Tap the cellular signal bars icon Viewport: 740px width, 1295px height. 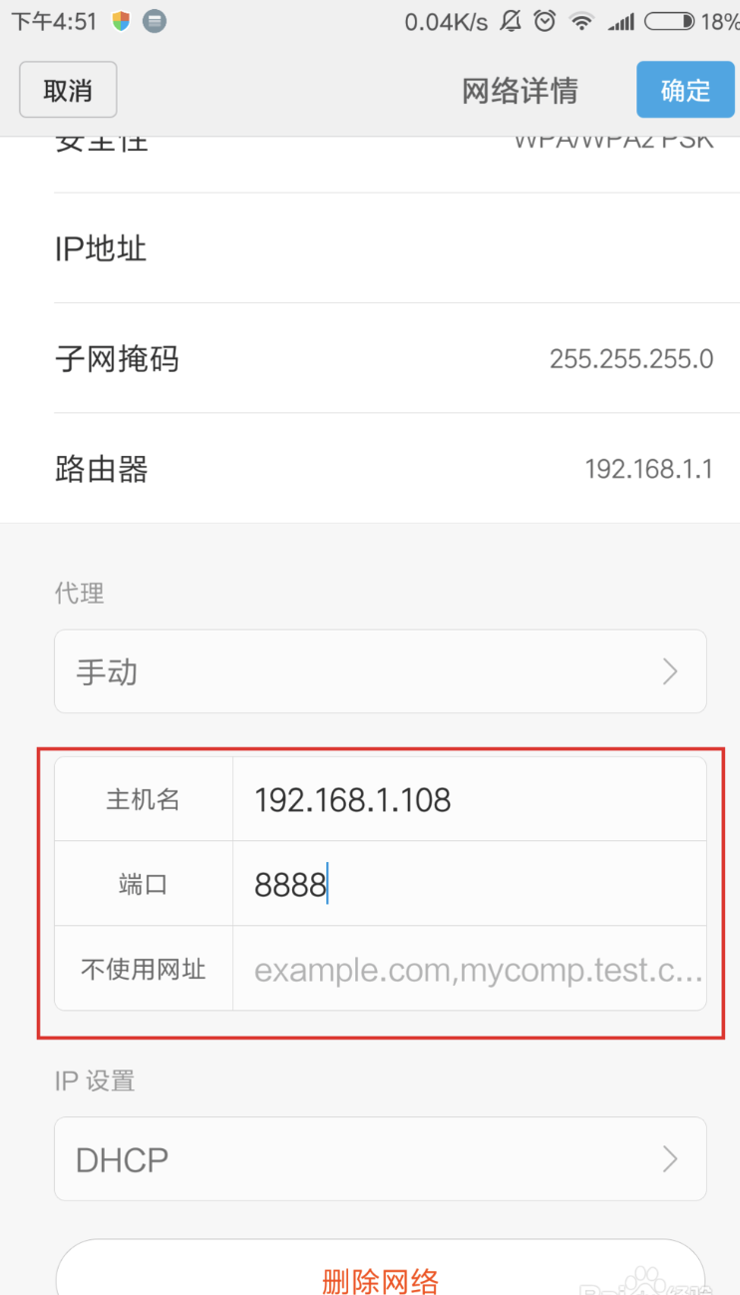tap(621, 21)
